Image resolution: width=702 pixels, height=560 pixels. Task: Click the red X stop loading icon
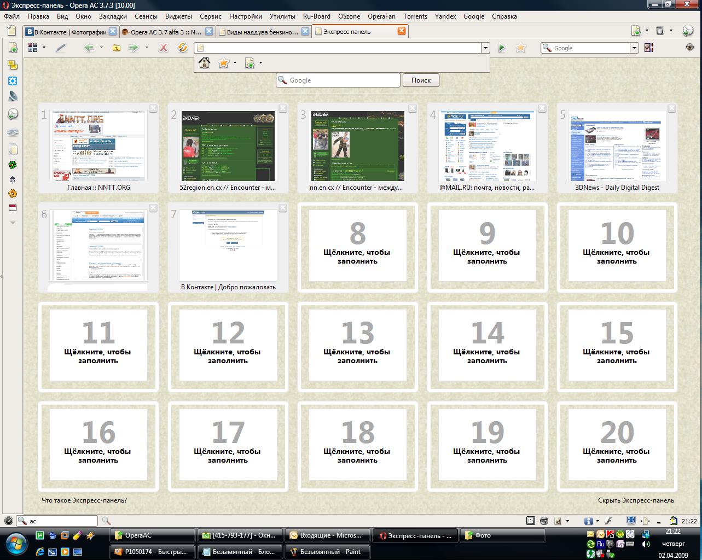coord(163,48)
